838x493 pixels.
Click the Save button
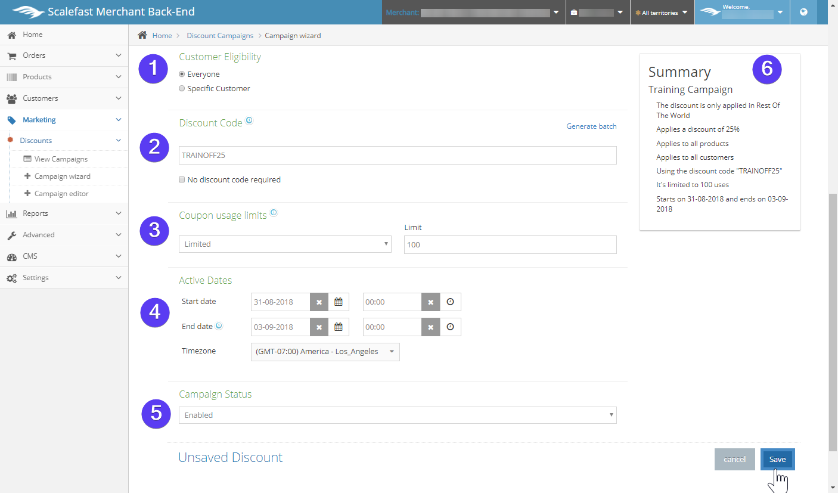777,460
